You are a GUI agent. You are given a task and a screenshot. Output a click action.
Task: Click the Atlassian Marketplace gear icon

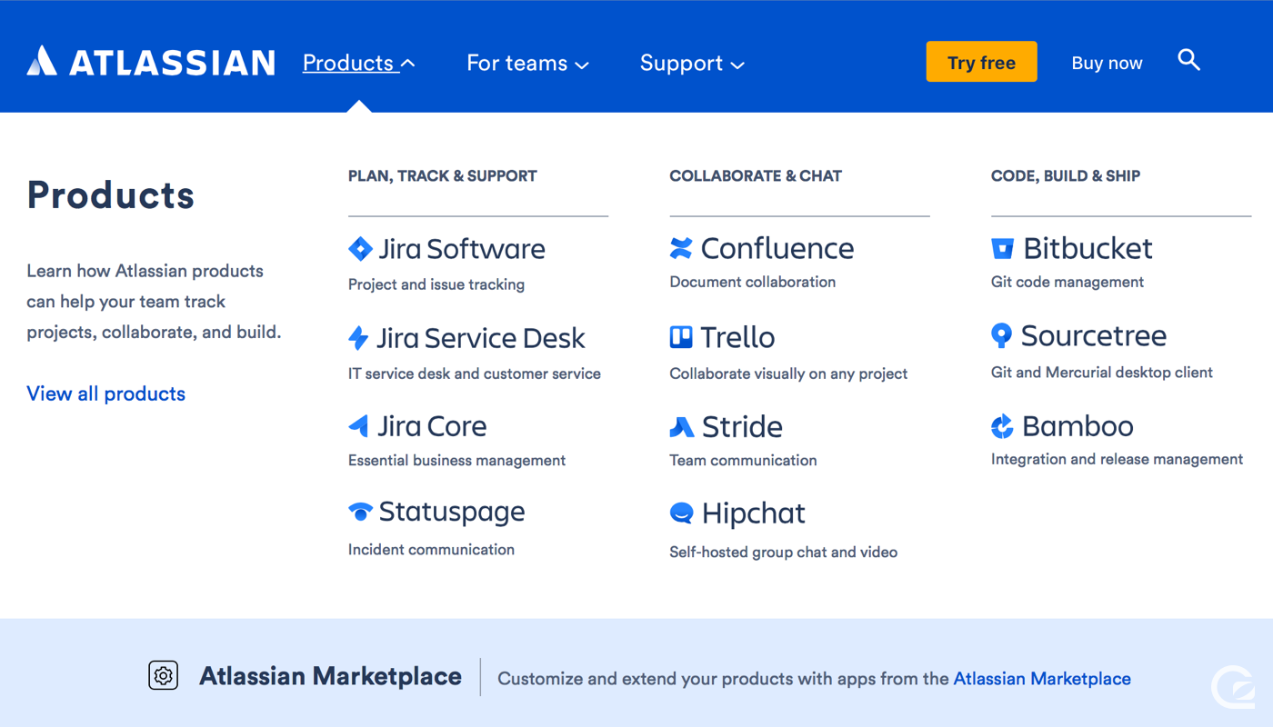tap(164, 675)
